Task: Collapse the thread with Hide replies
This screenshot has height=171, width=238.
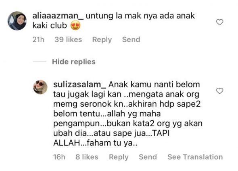Action: (74, 62)
